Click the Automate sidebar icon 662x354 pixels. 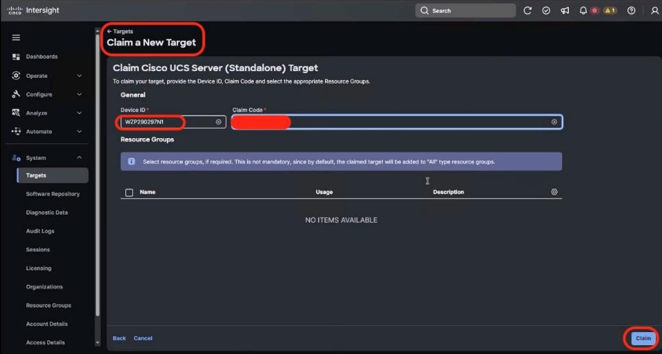click(x=16, y=131)
